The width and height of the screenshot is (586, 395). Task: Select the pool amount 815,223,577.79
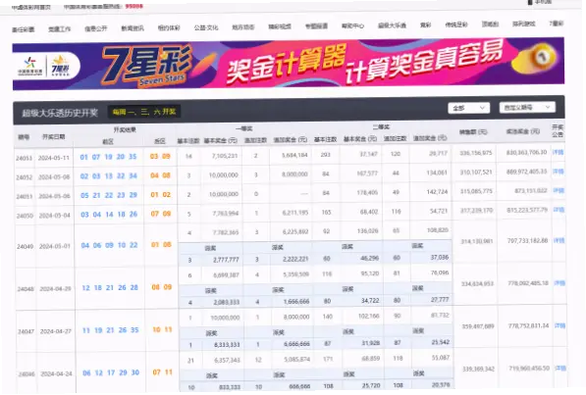click(527, 210)
